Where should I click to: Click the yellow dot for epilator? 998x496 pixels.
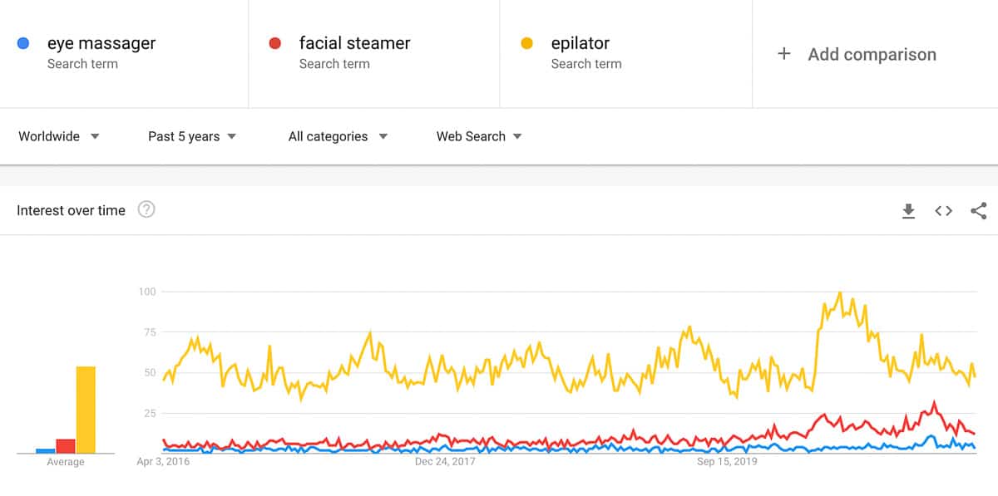[x=526, y=44]
